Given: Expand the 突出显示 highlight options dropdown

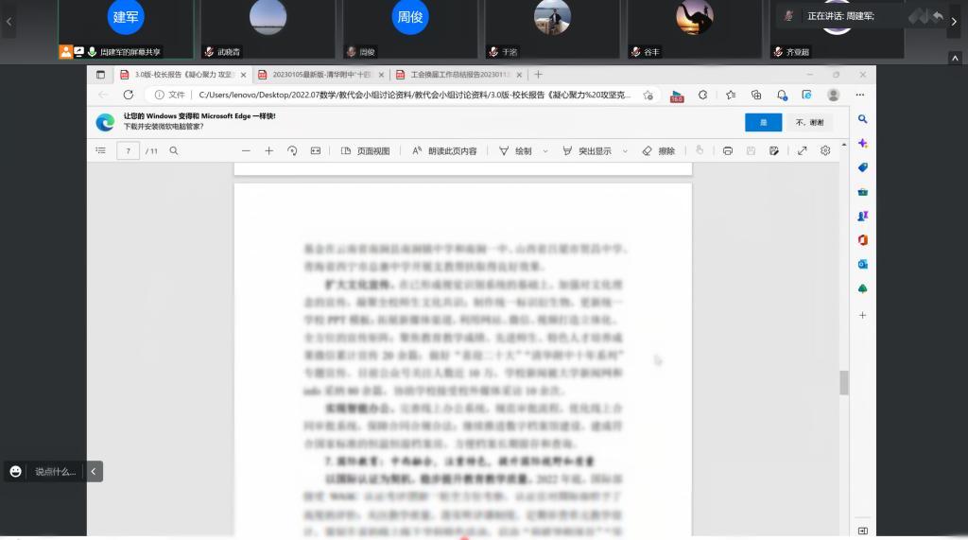Looking at the screenshot, I should pyautogui.click(x=622, y=150).
